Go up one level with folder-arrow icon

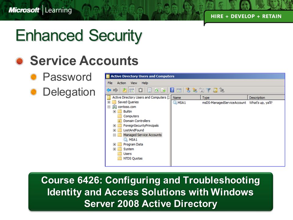click(125, 90)
